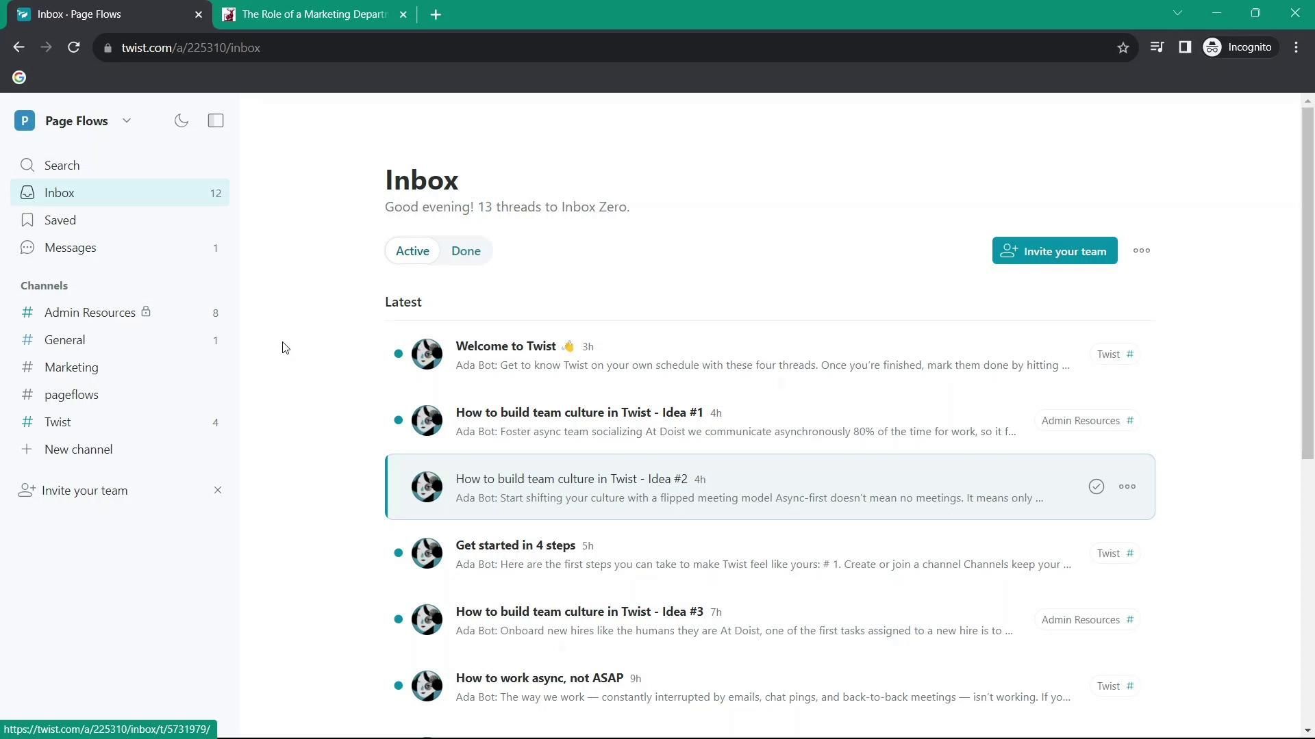
Task: Switch to Done tab
Action: tap(466, 251)
